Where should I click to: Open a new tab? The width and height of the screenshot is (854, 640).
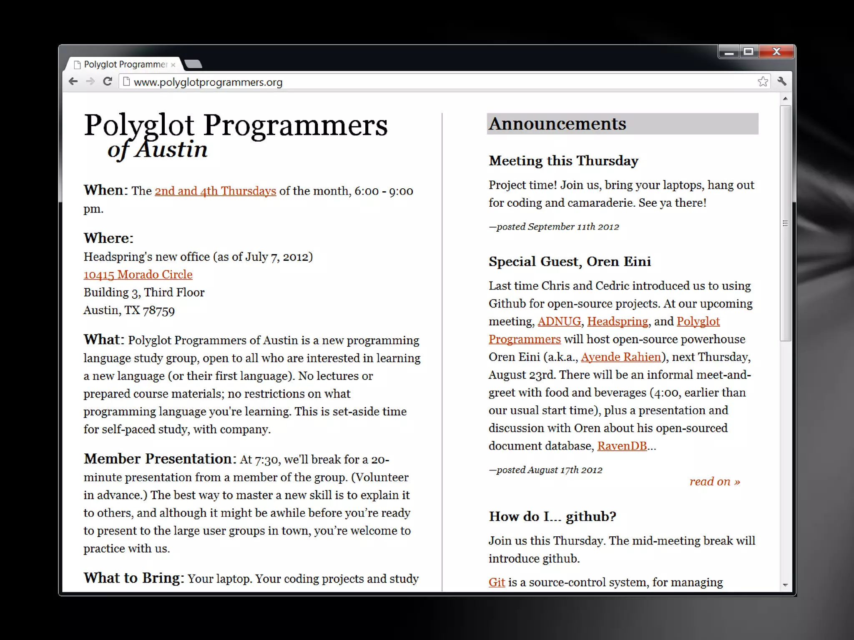pos(193,64)
